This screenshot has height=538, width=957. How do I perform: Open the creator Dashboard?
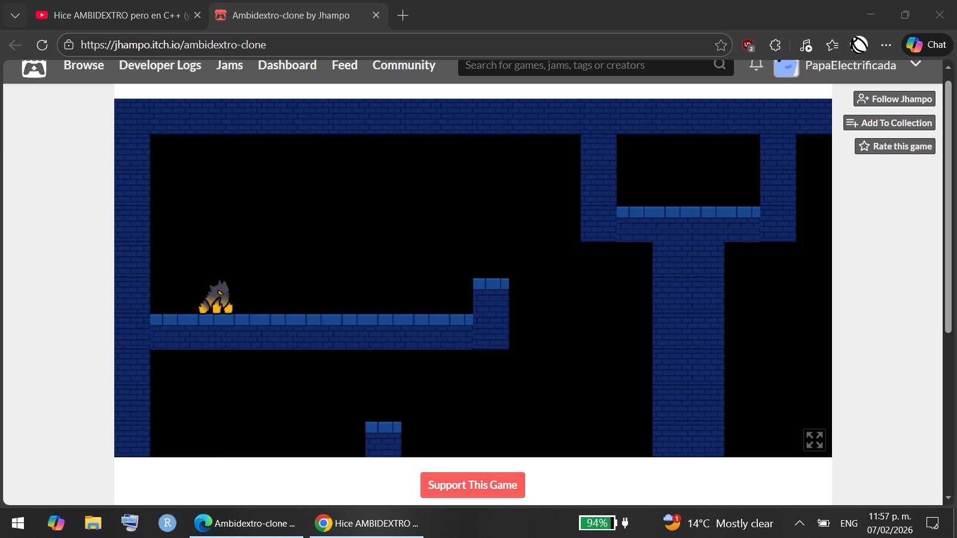tap(287, 65)
